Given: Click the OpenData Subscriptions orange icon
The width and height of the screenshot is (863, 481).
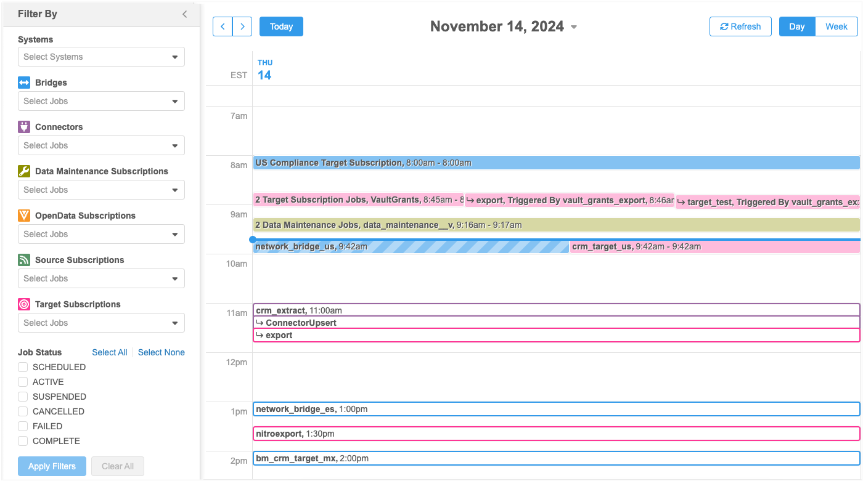Looking at the screenshot, I should [x=24, y=216].
